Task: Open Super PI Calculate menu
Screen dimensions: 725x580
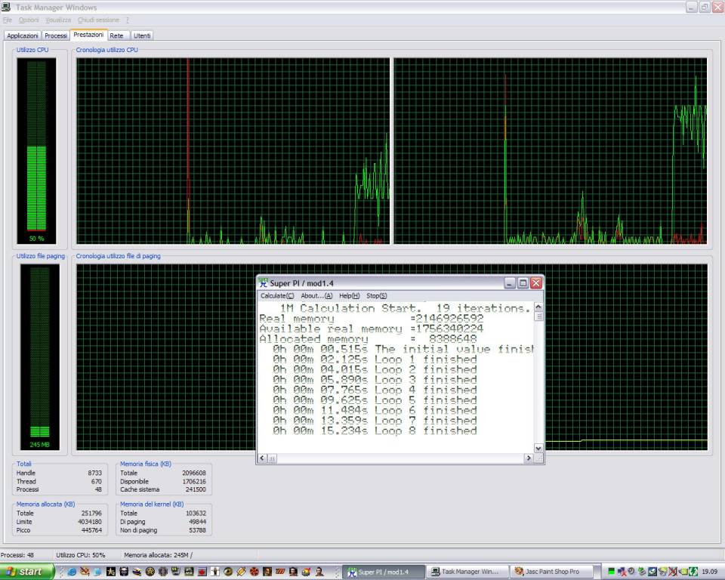Action: 277,295
